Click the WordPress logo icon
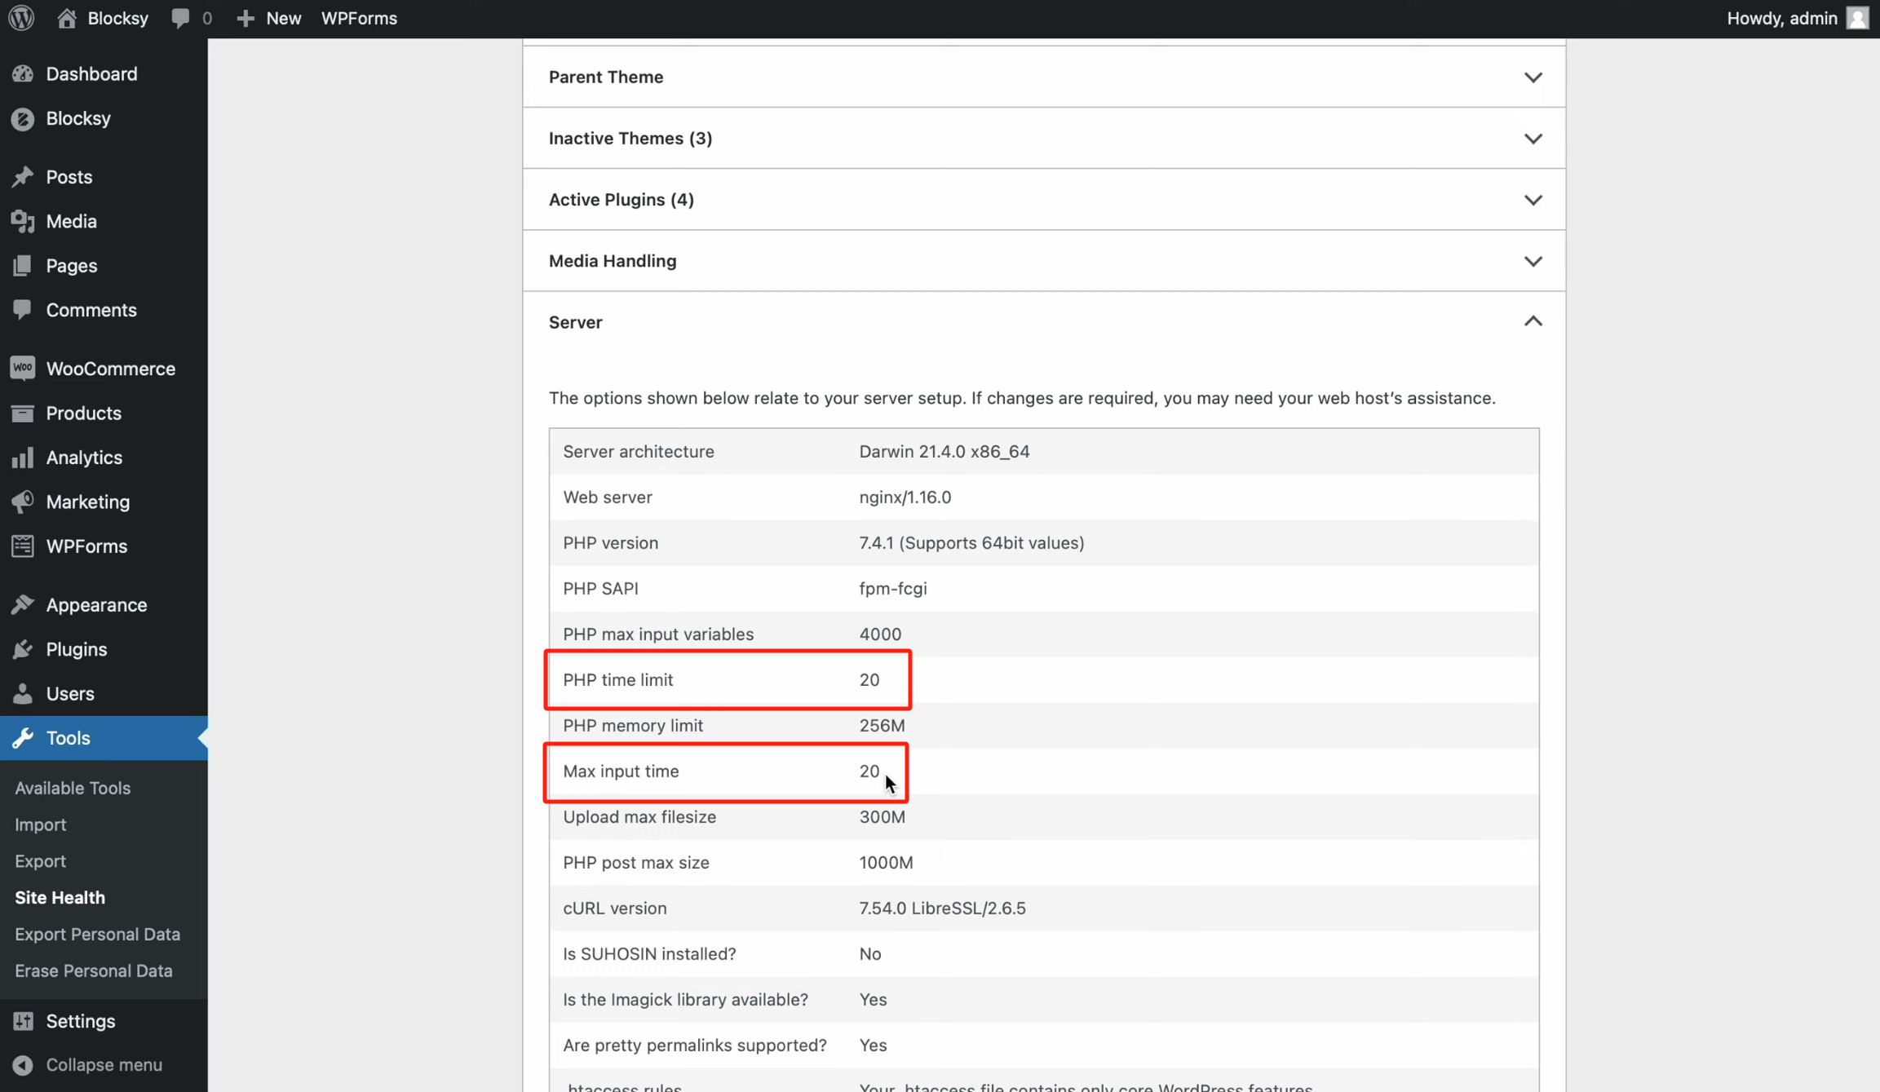Viewport: 1880px width, 1092px height. tap(21, 18)
